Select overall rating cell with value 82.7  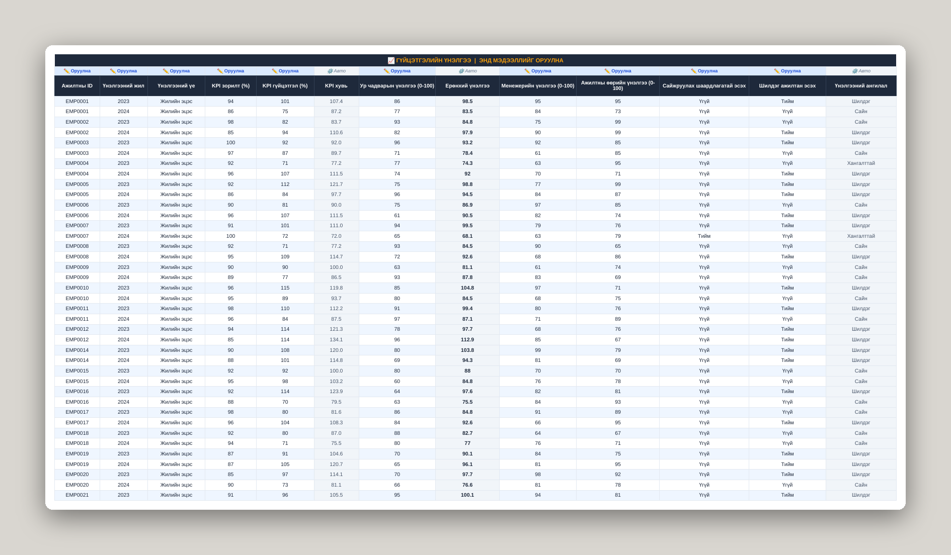[467, 433]
